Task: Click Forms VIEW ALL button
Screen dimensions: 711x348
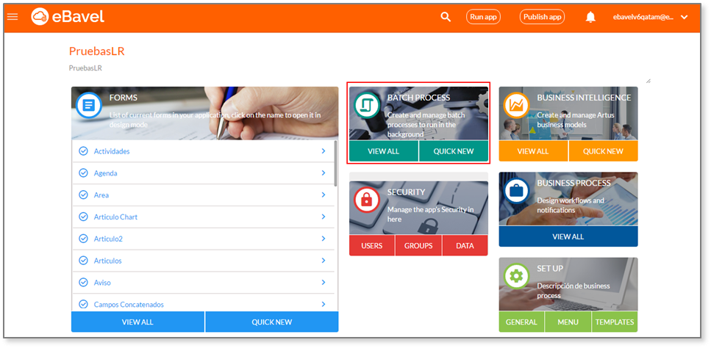Action: (137, 322)
